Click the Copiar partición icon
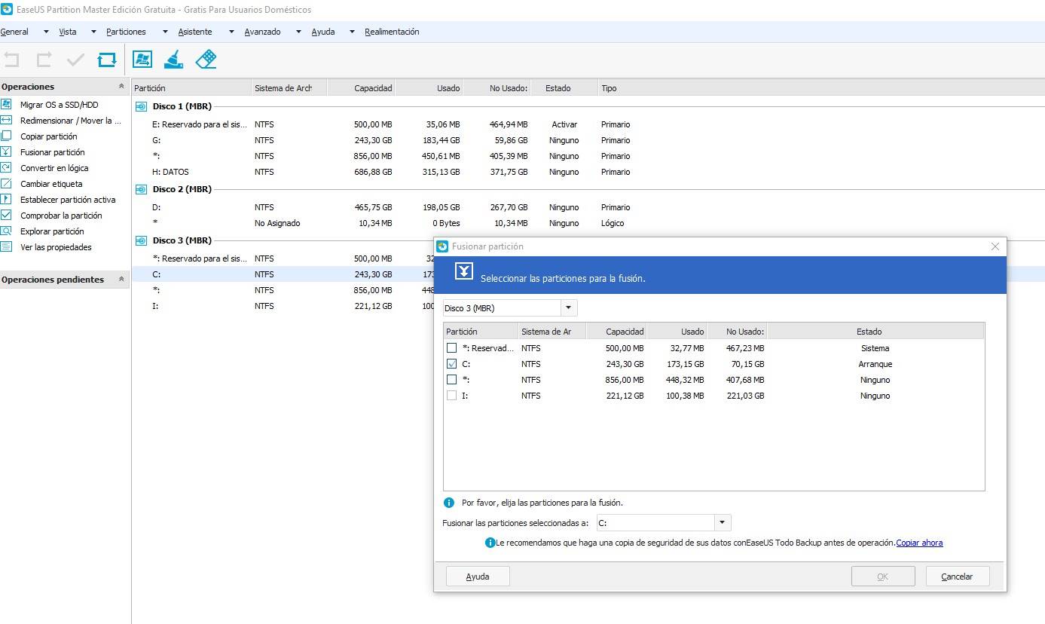 point(6,136)
